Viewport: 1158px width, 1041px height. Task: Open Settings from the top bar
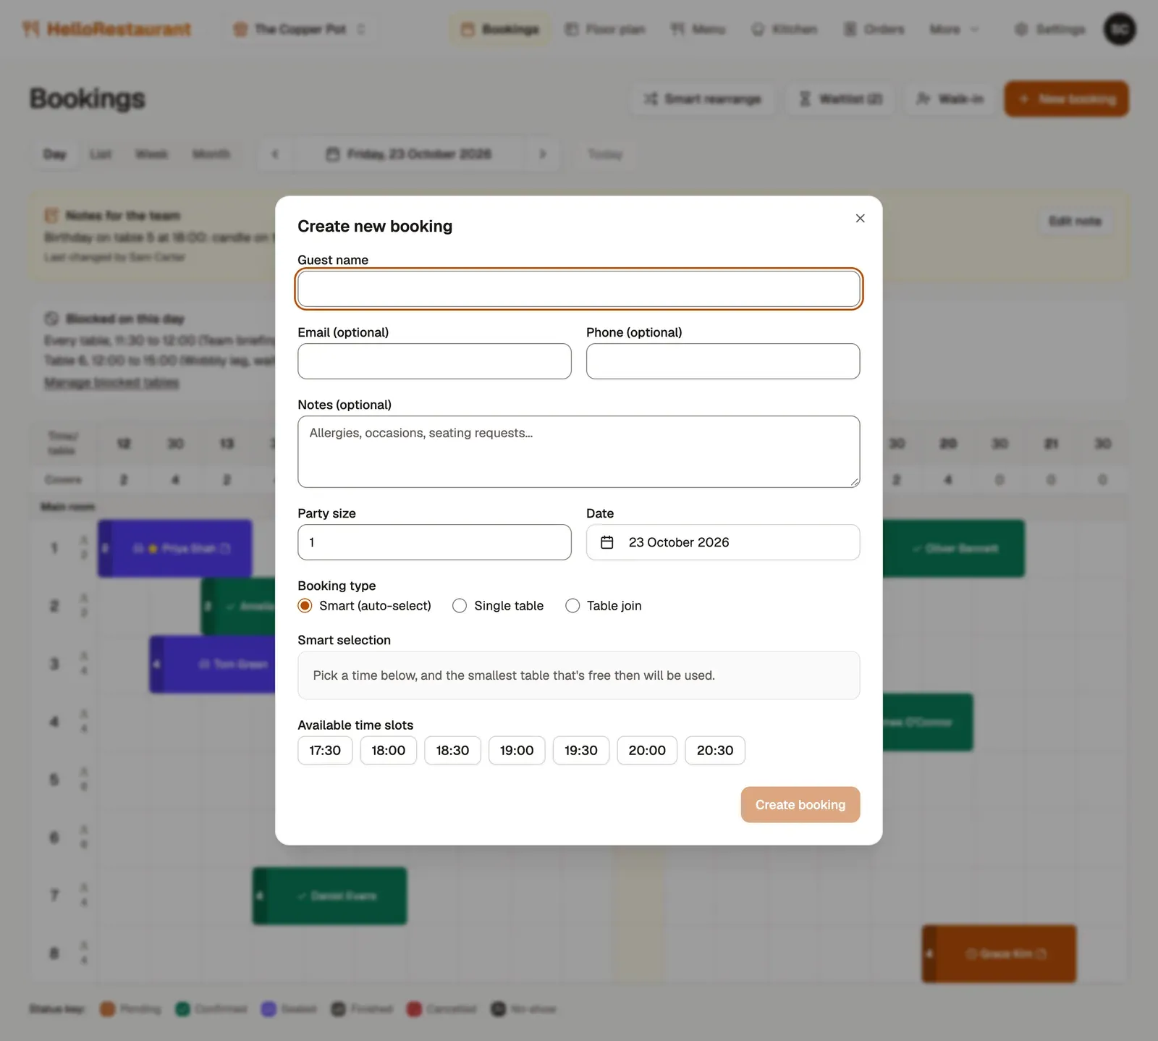pyautogui.click(x=1050, y=29)
